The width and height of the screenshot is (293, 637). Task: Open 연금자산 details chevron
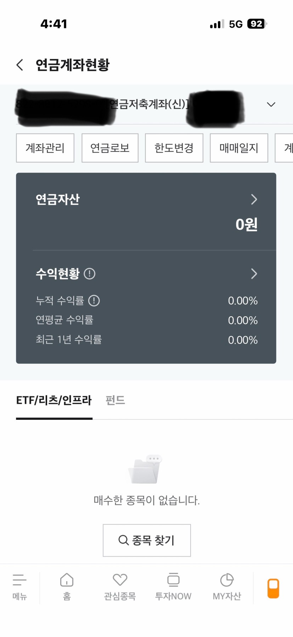pyautogui.click(x=254, y=199)
